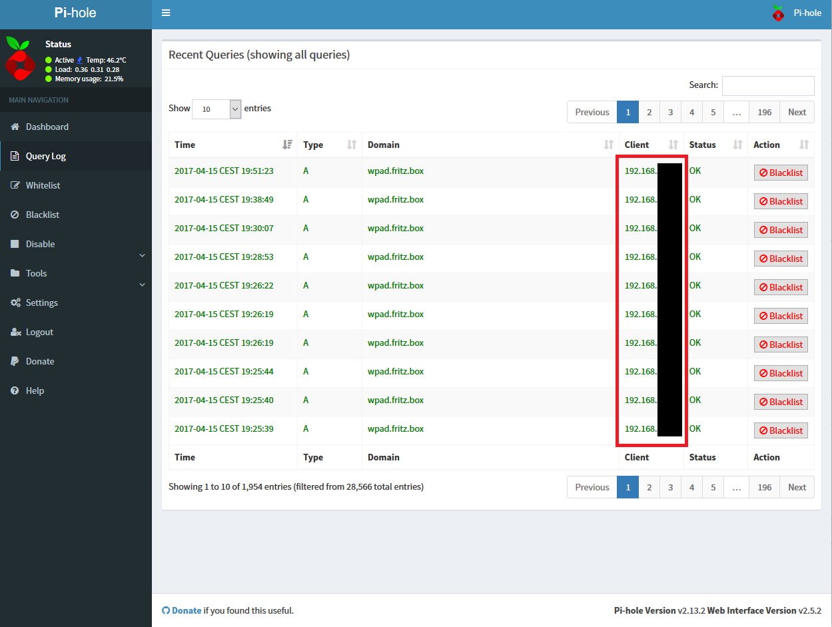Open Settings from the sidebar
The height and width of the screenshot is (627, 832).
coord(41,303)
